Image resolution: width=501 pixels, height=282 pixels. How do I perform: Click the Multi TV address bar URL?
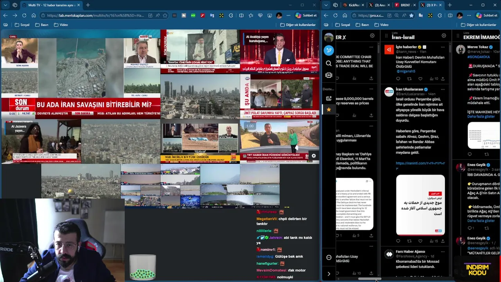[96, 15]
